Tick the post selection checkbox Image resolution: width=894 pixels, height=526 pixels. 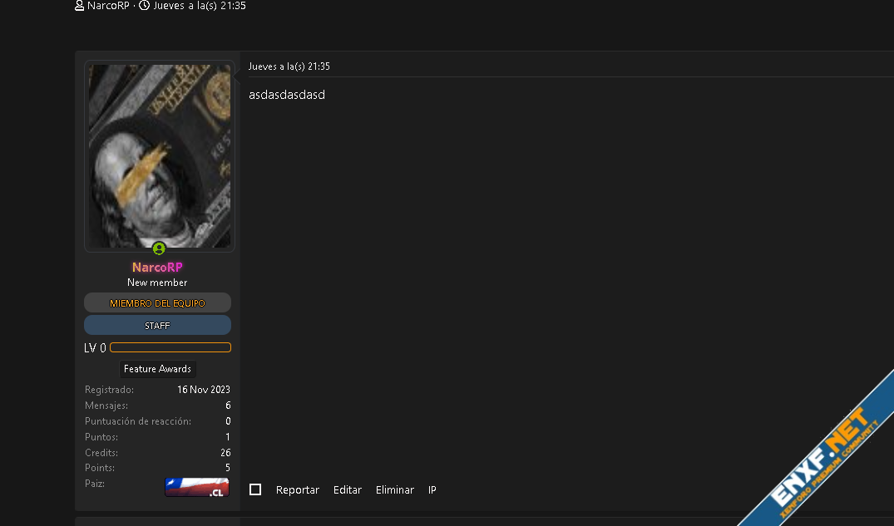(x=255, y=489)
